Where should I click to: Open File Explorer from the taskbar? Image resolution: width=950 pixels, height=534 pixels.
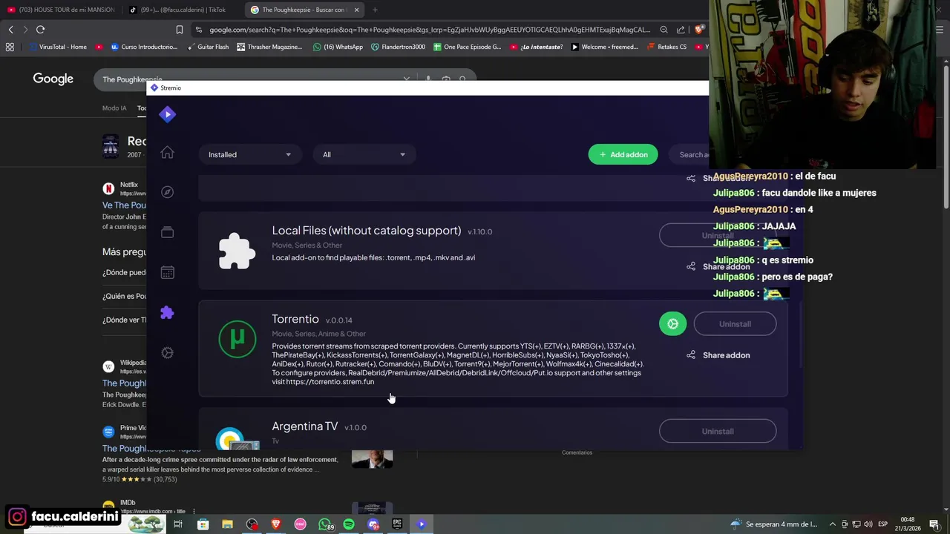(x=227, y=524)
